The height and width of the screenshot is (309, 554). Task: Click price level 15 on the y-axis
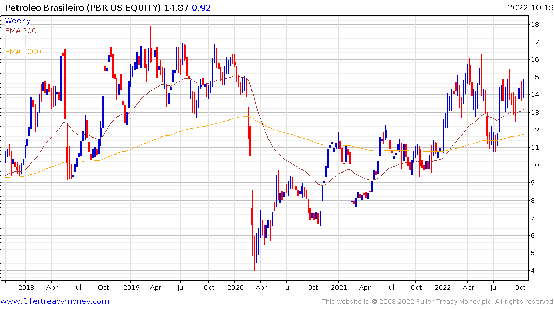pos(535,77)
